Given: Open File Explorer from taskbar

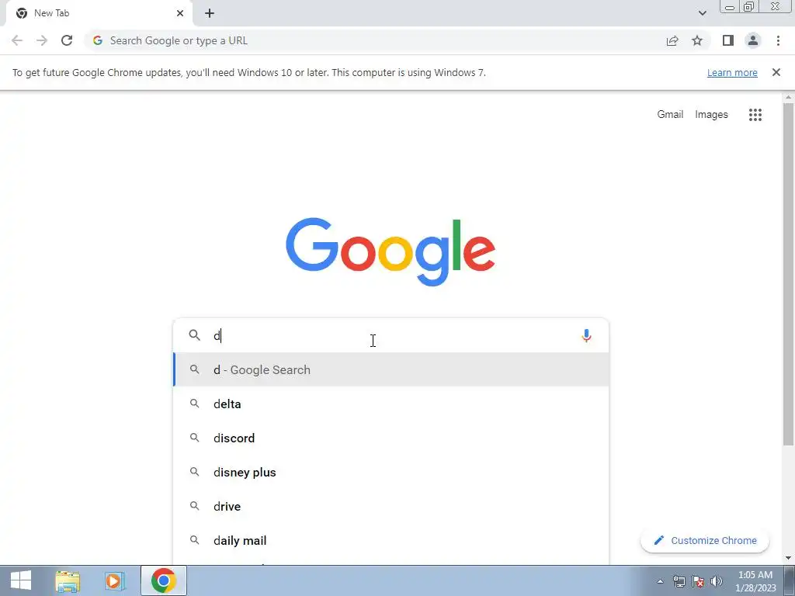Looking at the screenshot, I should pos(68,580).
